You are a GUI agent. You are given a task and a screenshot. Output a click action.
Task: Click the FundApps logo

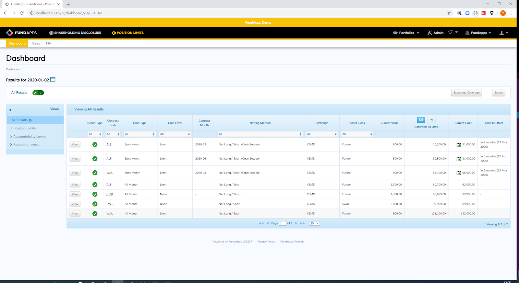(x=21, y=33)
